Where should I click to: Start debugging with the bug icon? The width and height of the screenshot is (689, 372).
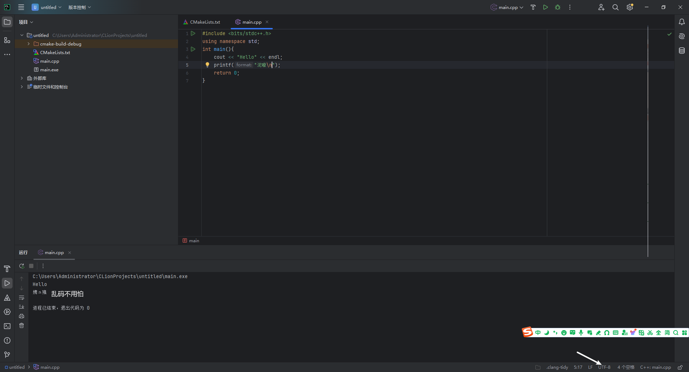557,7
